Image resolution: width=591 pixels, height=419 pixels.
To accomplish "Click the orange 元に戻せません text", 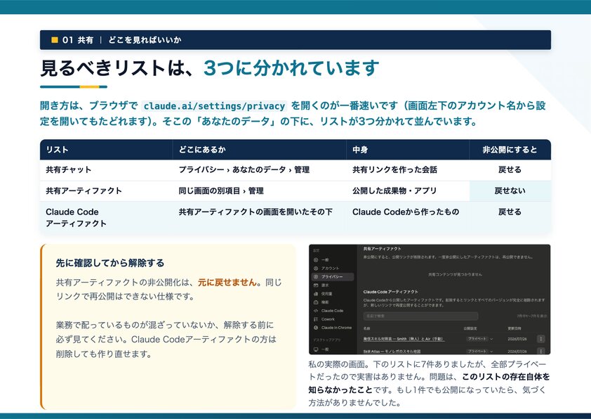I will click(x=227, y=283).
